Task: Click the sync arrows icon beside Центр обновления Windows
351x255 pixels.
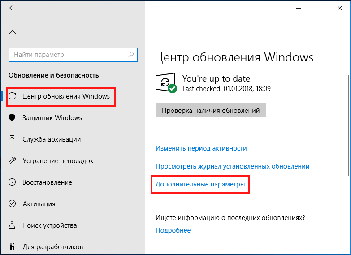Action: (x=12, y=96)
